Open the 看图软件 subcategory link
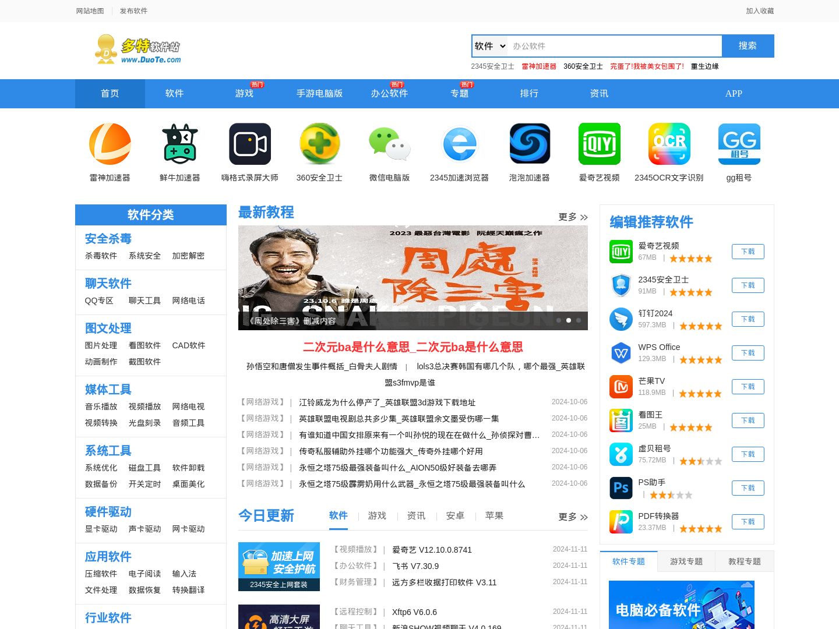Viewport: 839px width, 629px height. coord(144,345)
